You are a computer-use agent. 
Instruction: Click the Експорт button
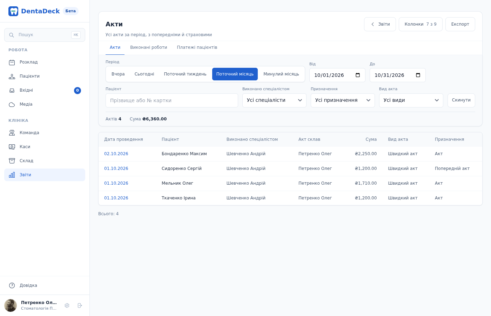click(x=460, y=24)
